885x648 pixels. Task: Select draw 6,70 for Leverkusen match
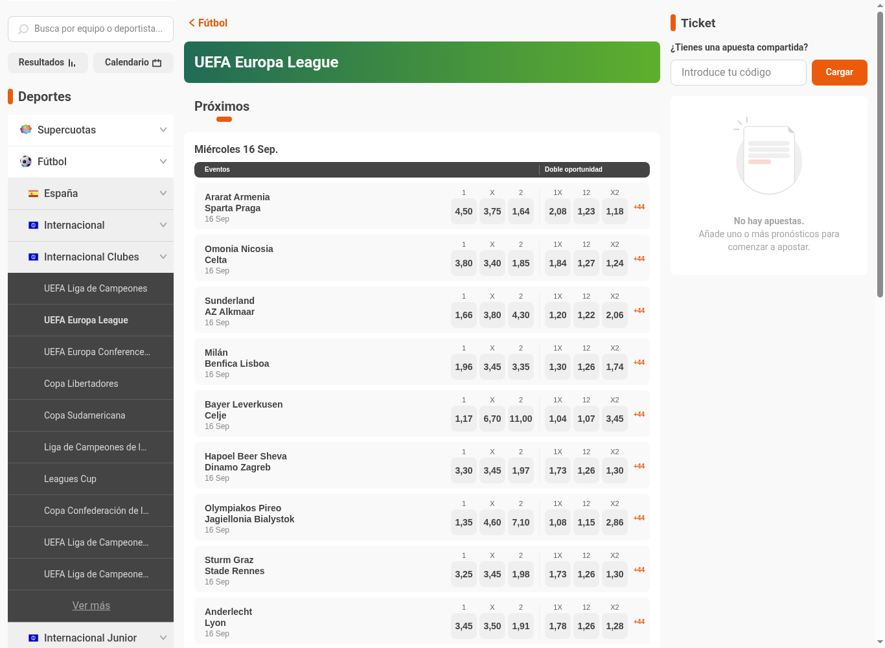tap(492, 419)
